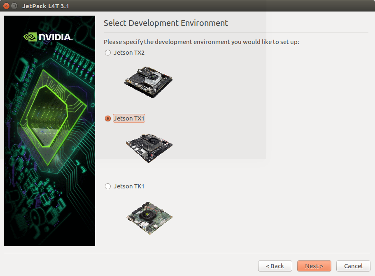Go back with the Back button
375x276 pixels.
[275, 266]
